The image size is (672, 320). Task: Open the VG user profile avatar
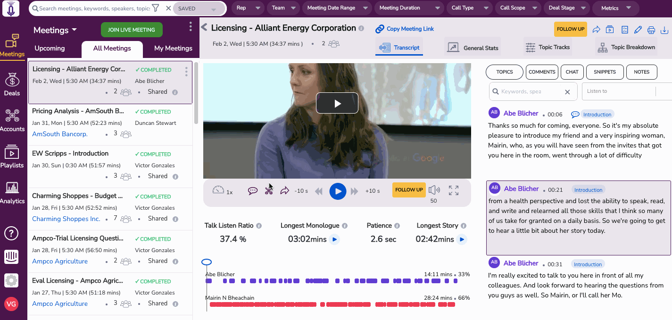coord(11,304)
